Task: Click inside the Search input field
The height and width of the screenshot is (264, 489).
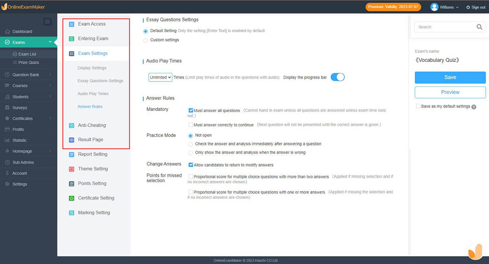Action: tap(444, 27)
